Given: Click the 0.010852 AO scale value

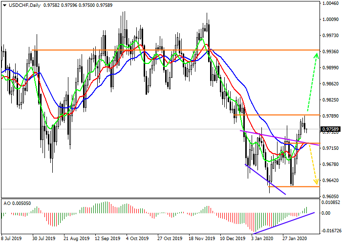Looking at the screenshot, I should [x=331, y=203].
